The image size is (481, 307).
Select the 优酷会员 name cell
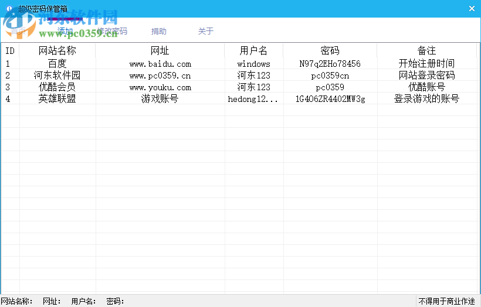(x=57, y=87)
